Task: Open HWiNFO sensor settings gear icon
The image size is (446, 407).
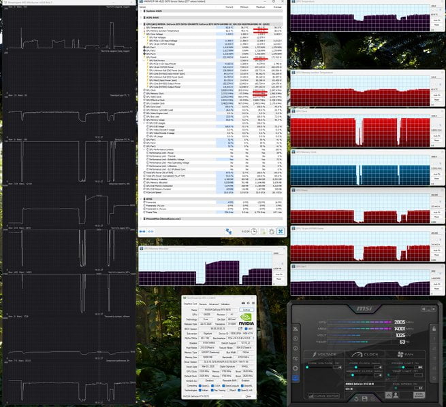Action: tap(272, 231)
